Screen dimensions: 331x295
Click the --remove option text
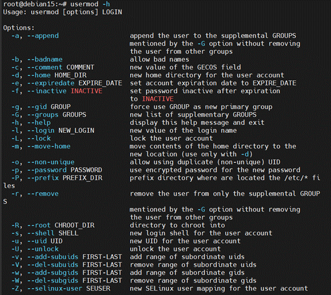[x=43, y=194]
